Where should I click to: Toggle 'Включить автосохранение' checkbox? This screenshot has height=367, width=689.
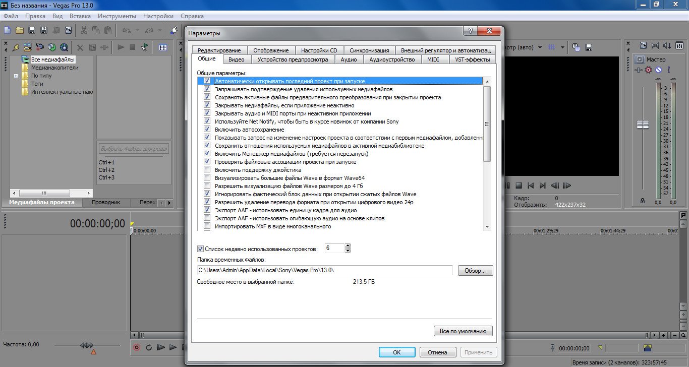[x=207, y=130]
